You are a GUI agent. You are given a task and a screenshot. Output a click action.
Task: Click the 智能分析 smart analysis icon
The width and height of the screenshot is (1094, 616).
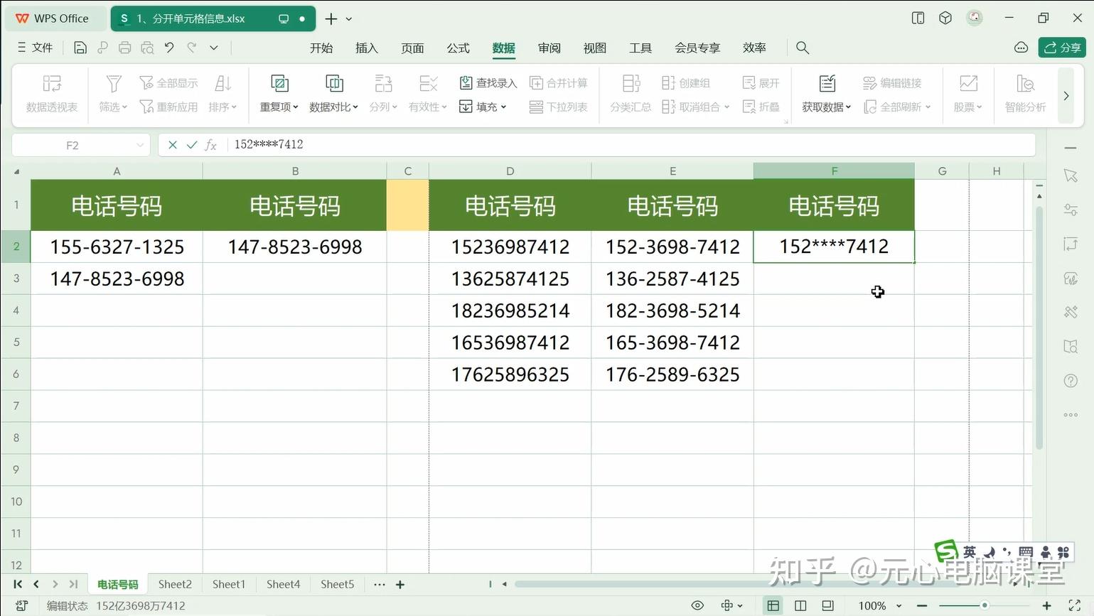point(1025,93)
